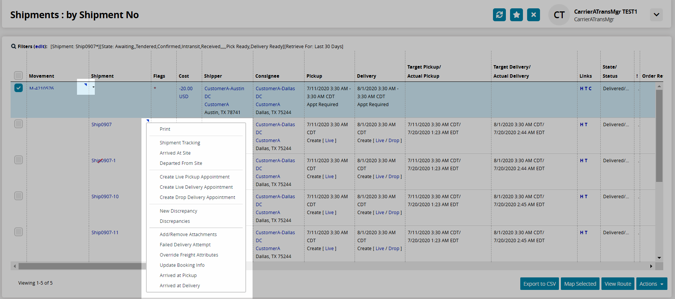Click the star favorites icon

coord(516,15)
